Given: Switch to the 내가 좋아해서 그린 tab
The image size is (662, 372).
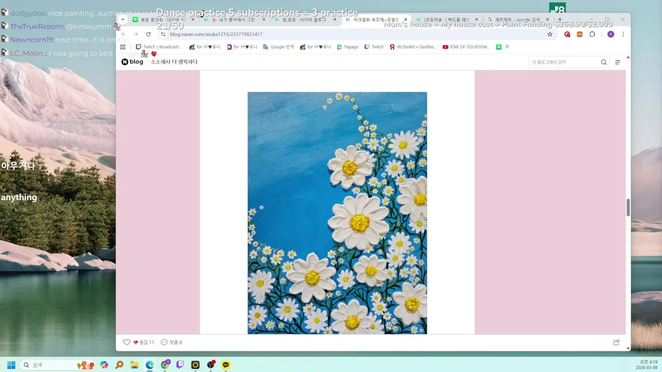Looking at the screenshot, I should point(234,20).
